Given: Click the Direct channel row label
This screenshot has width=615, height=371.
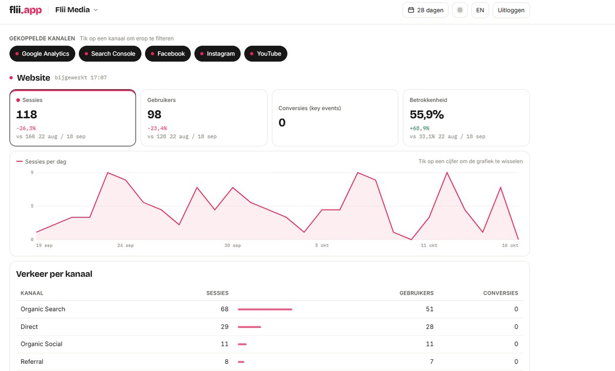Looking at the screenshot, I should (x=29, y=326).
